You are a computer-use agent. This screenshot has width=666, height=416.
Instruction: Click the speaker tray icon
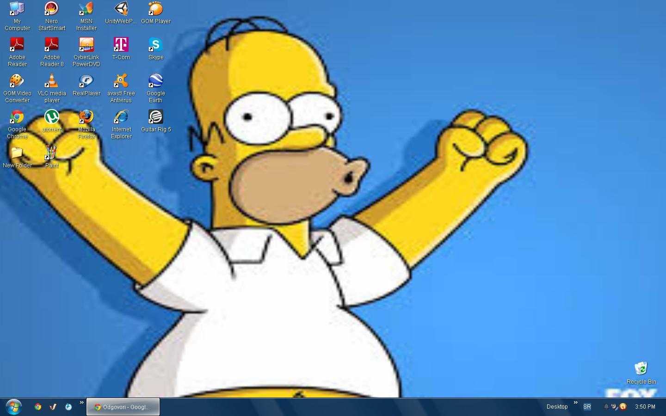[x=614, y=407]
